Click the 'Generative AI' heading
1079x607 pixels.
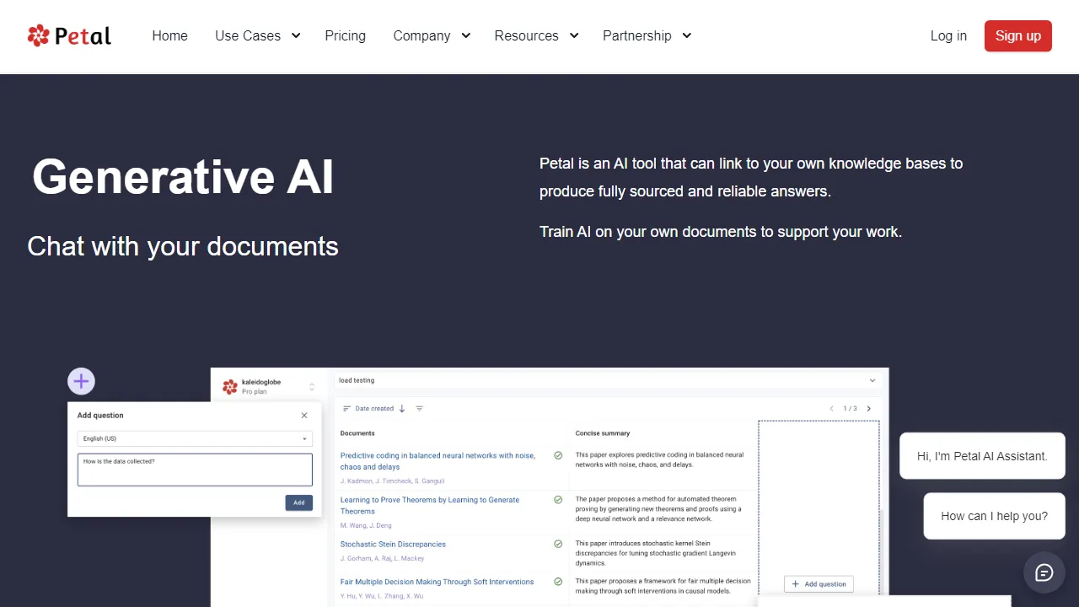click(183, 177)
